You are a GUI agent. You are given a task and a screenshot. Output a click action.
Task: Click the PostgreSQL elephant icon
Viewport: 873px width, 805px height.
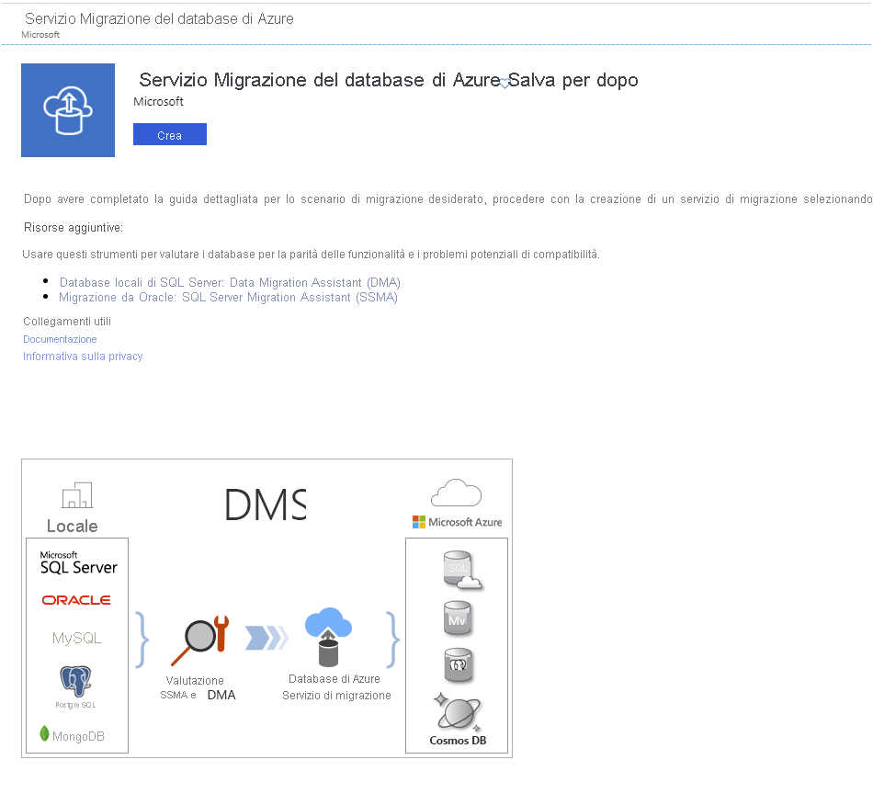click(x=75, y=681)
